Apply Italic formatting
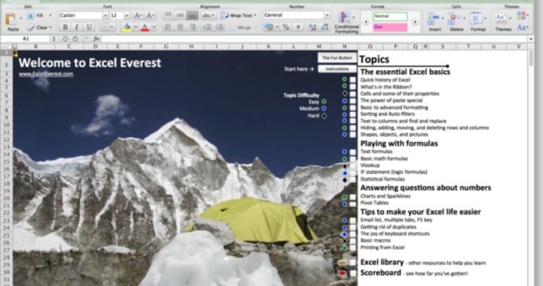Viewport: 543px width, 286px height. 76,27
